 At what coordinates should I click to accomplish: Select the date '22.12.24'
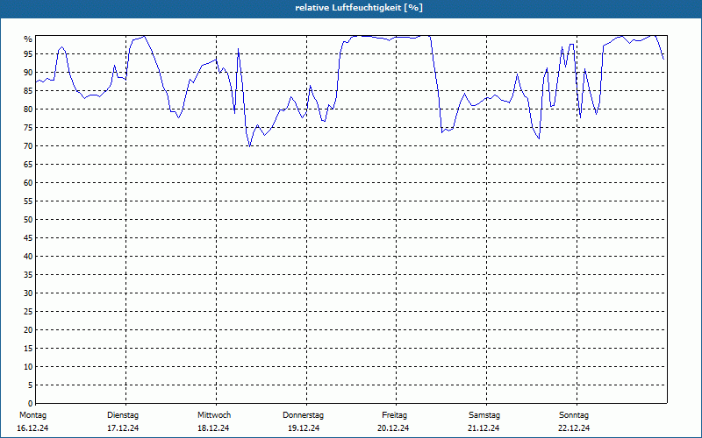(x=574, y=428)
